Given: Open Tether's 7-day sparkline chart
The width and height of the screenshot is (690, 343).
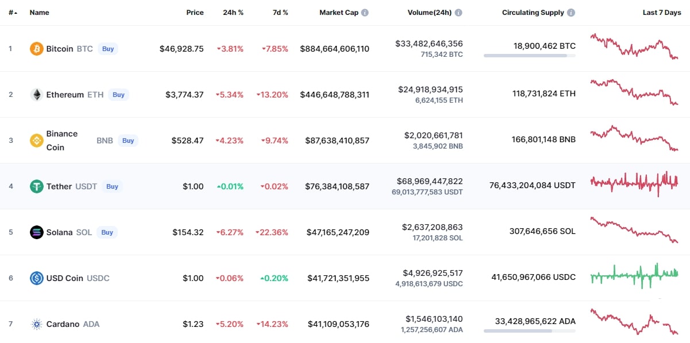Looking at the screenshot, I should point(634,184).
